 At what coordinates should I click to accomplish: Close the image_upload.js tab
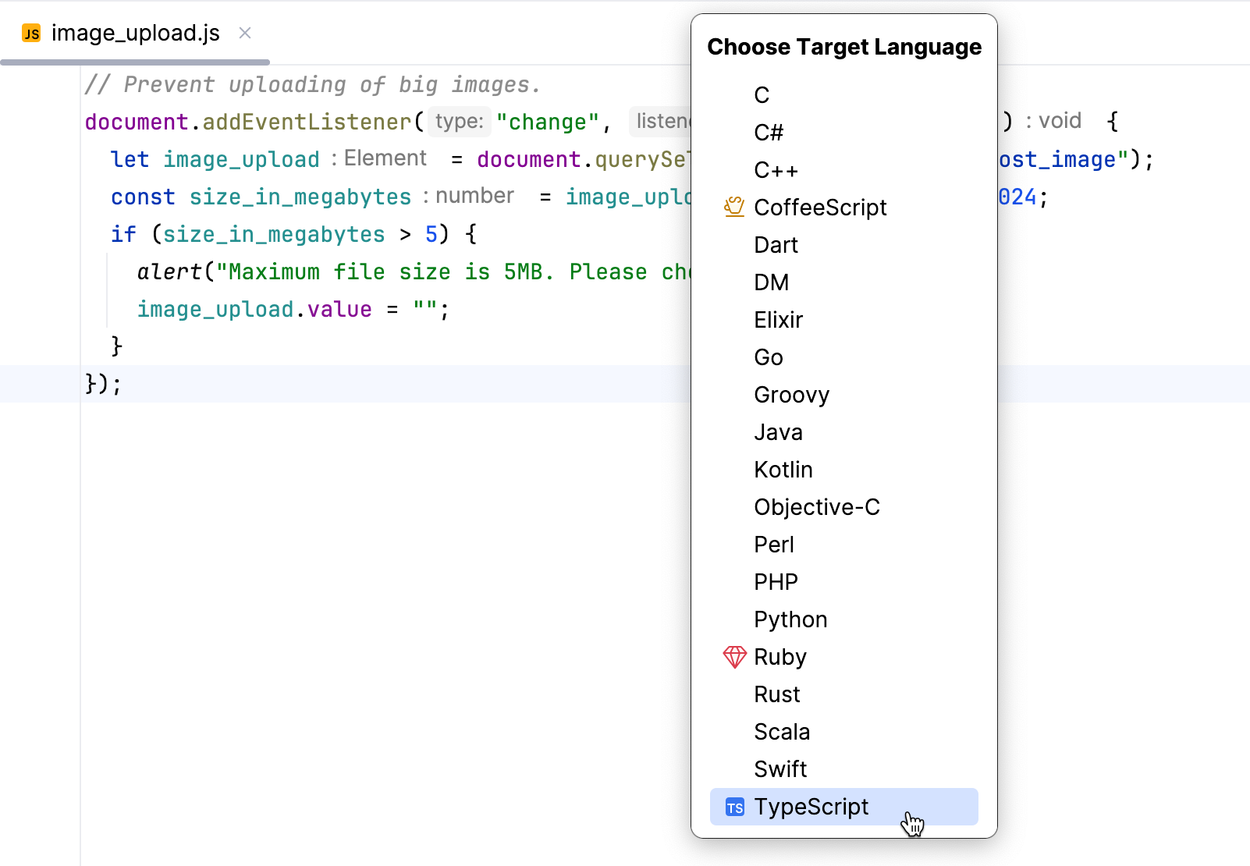[245, 33]
